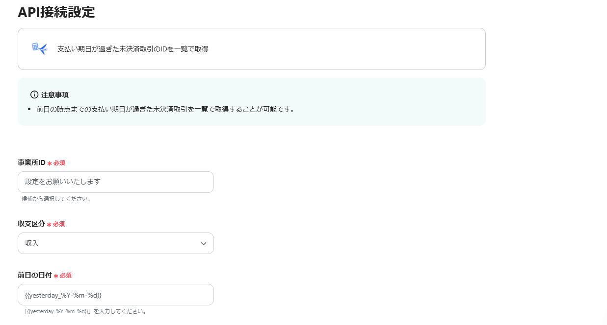Click the info icon beside 注意事項

point(34,94)
